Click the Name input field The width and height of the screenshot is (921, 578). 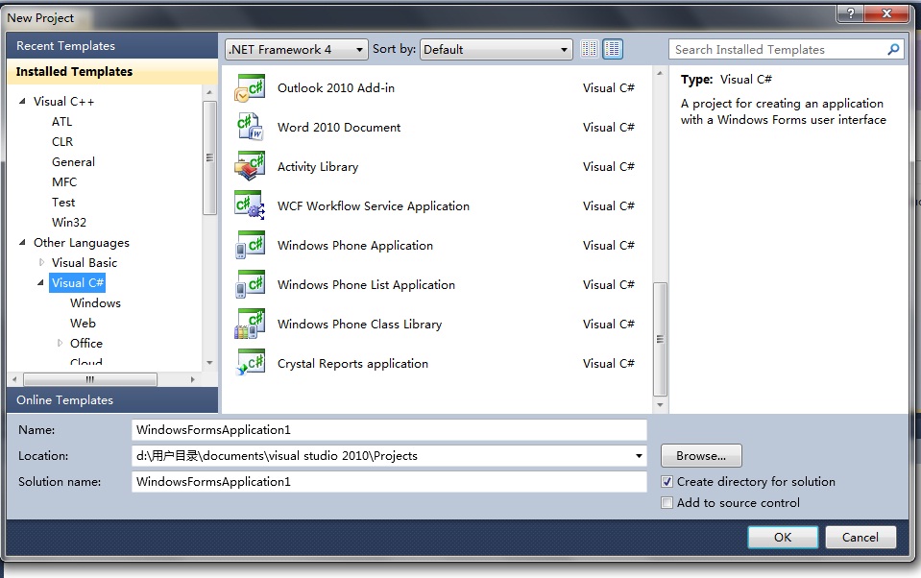tap(389, 430)
